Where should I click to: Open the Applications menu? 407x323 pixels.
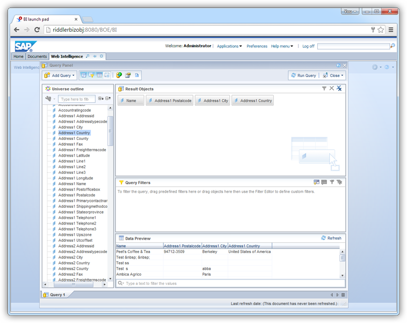click(x=229, y=46)
